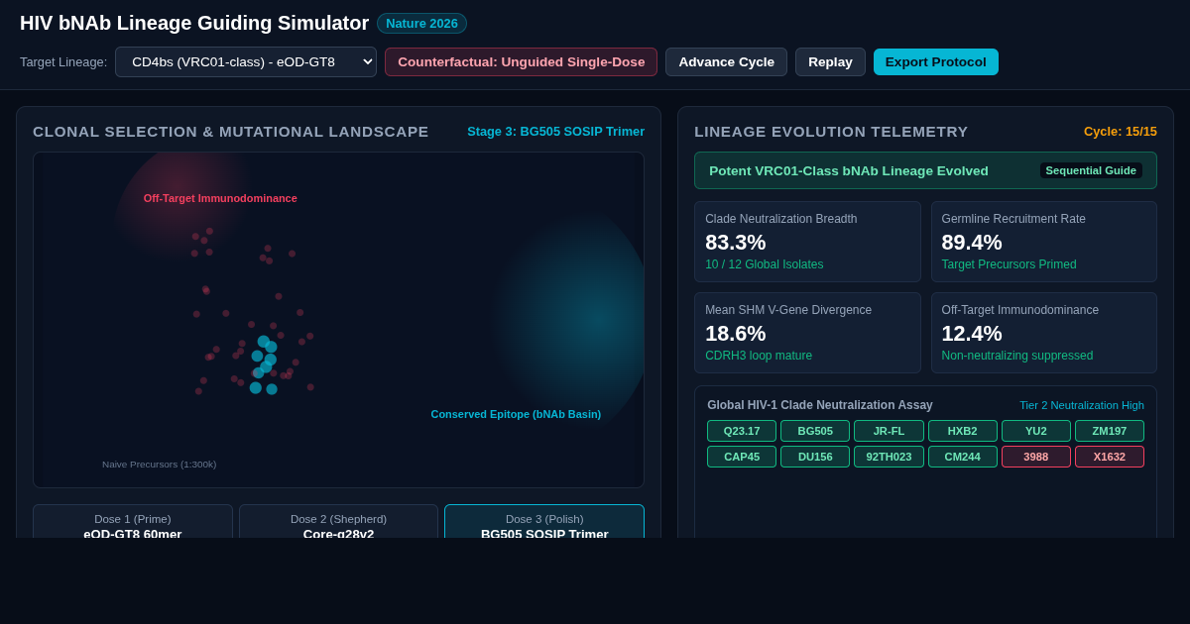Click the 10 / 12 Global Isolates text
Screen dimensions: 1190x624
click(x=765, y=264)
